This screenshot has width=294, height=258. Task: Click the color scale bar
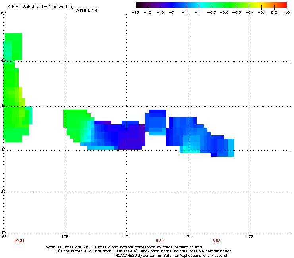click(x=211, y=5)
